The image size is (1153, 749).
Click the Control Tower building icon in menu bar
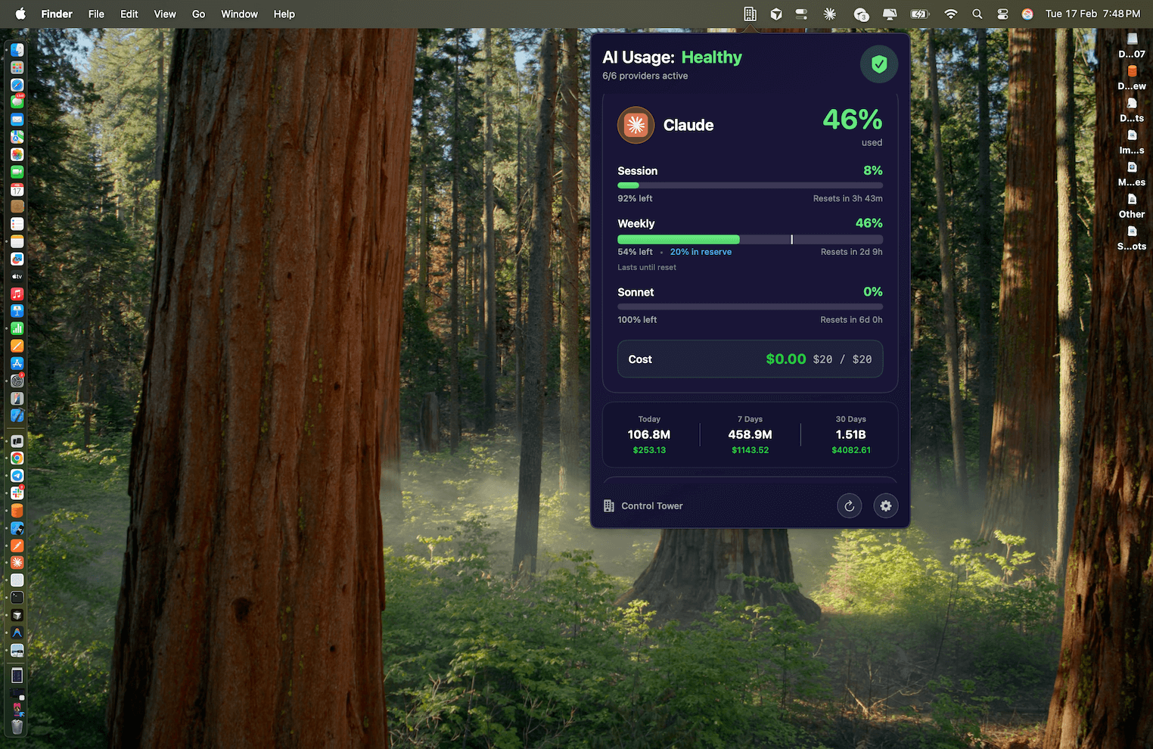coord(750,14)
